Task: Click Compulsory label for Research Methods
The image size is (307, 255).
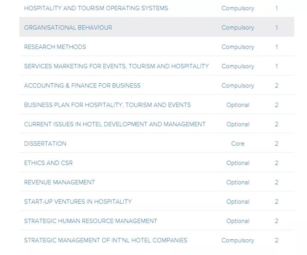Action: click(x=238, y=47)
